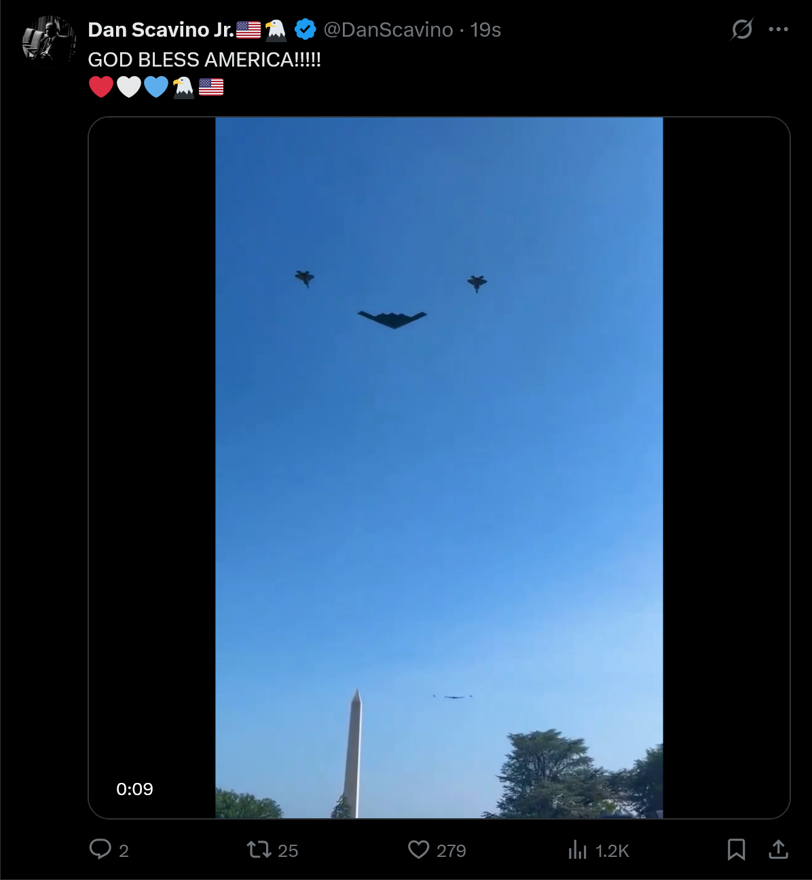Bookmark this post
Viewport: 812px width, 880px height.
click(x=737, y=849)
